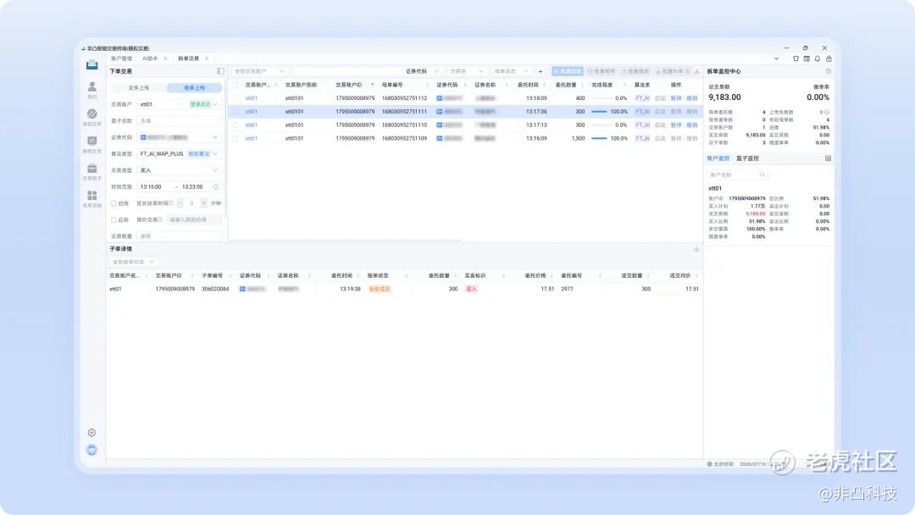Open the FT_AI_WAP_PLUS algorithm dropdown
The height and width of the screenshot is (515, 915).
coord(179,153)
